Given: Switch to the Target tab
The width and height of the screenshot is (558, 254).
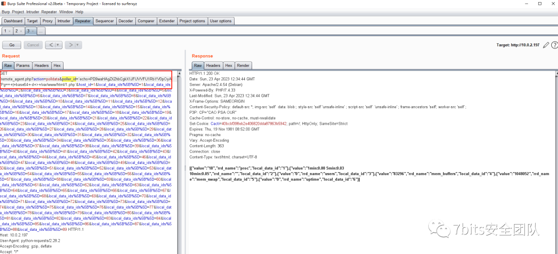Looking at the screenshot, I should coord(33,21).
